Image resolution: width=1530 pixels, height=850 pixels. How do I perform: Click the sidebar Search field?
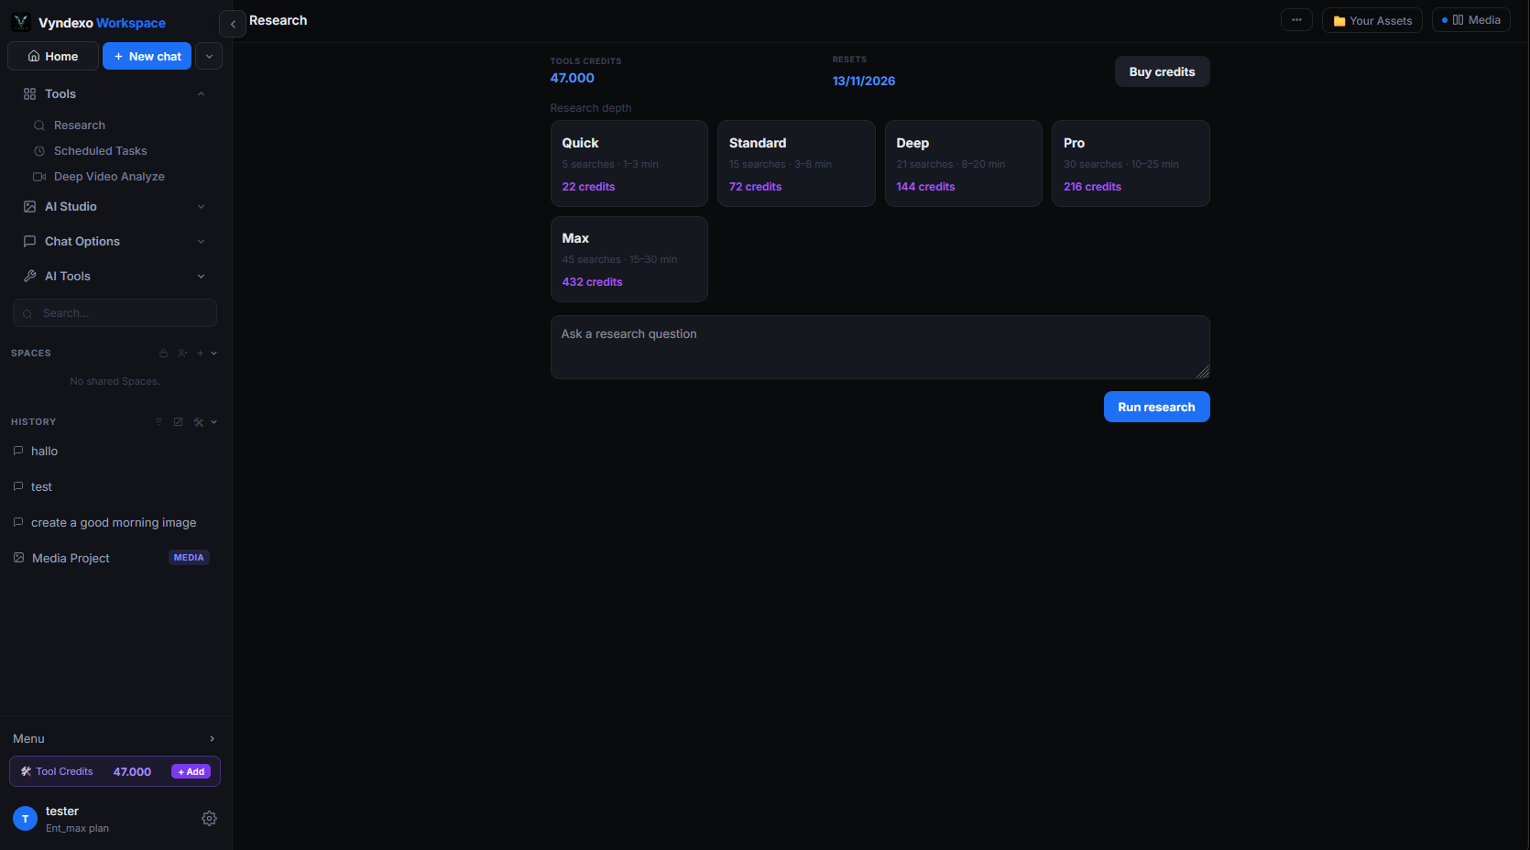[x=115, y=313]
